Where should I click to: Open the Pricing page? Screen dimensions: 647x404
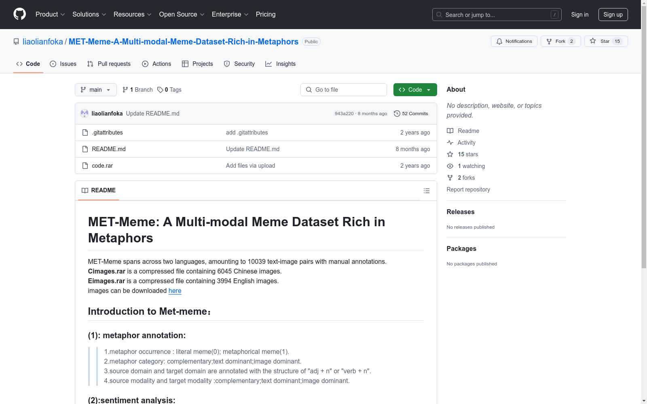[266, 14]
